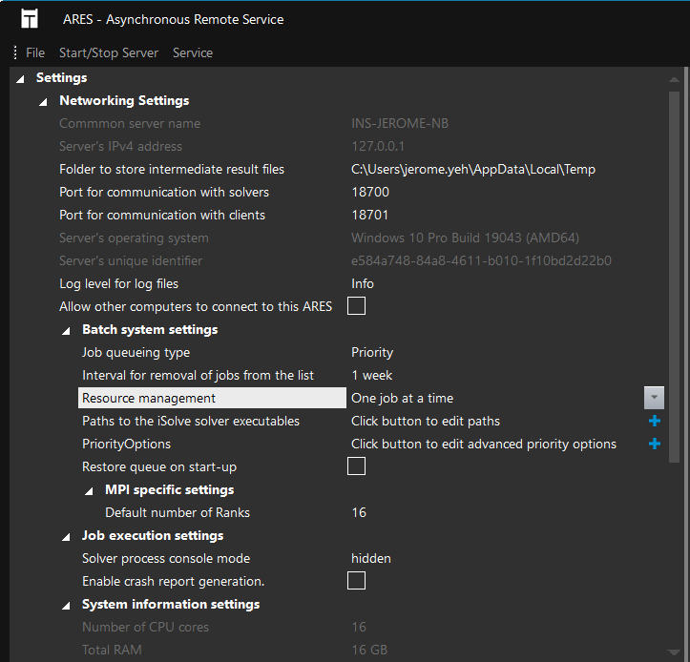Open the File menu
Viewport: 690px width, 662px height.
tap(35, 52)
